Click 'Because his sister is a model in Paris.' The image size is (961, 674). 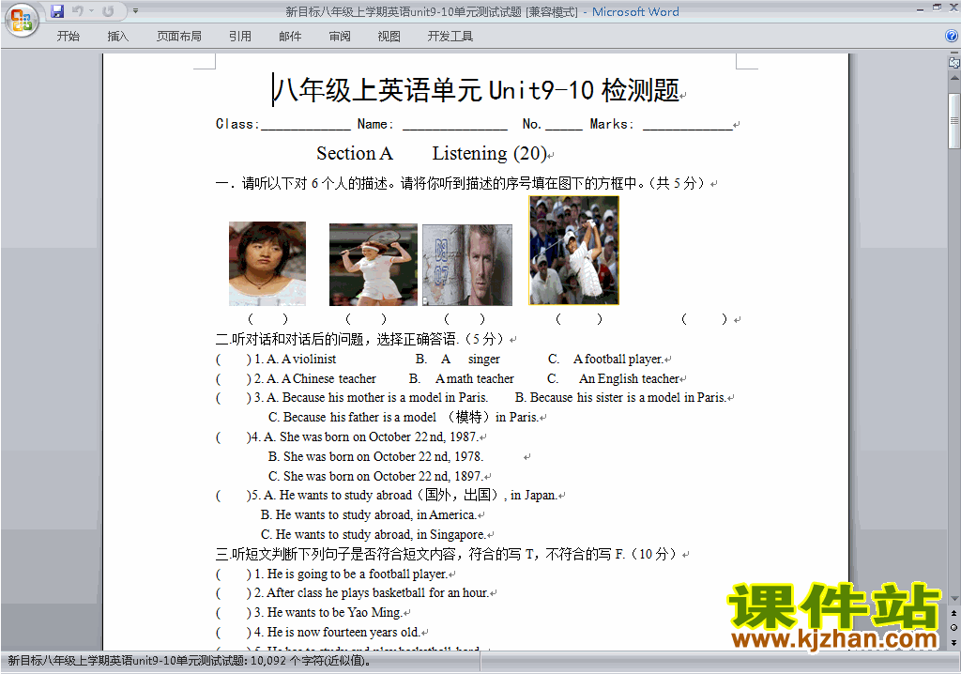[628, 397]
